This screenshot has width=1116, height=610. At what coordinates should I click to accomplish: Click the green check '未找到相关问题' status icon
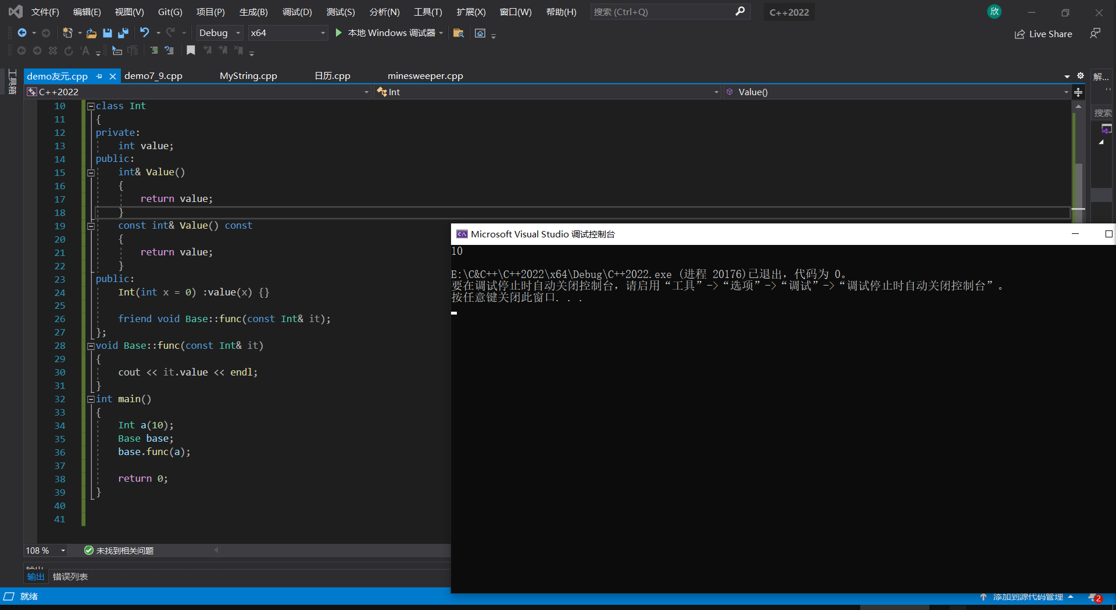pos(89,550)
